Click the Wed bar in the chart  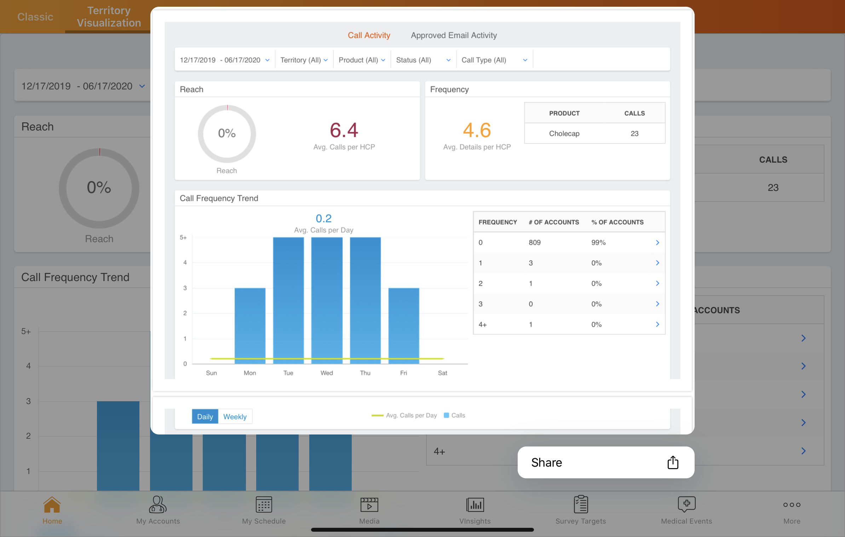(x=327, y=300)
